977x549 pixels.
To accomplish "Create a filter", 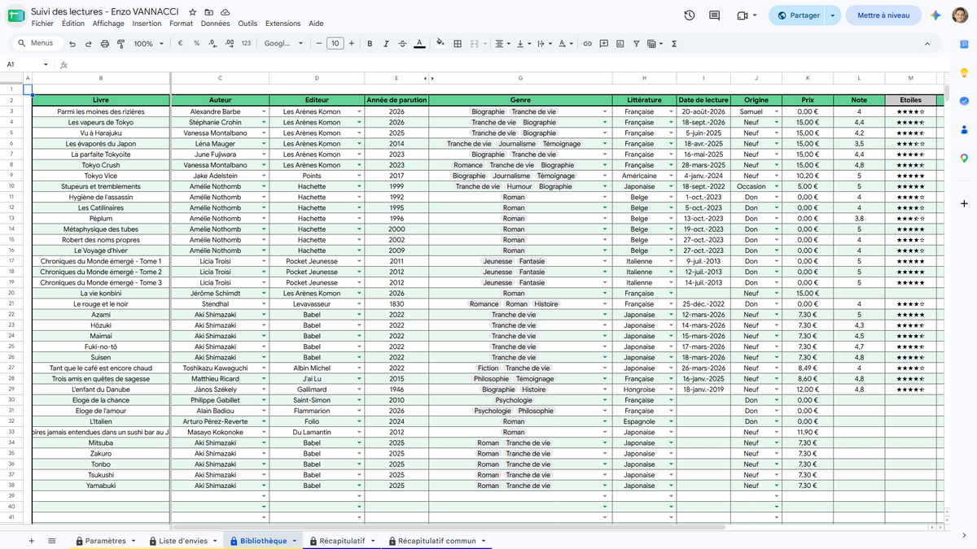I will pyautogui.click(x=636, y=44).
